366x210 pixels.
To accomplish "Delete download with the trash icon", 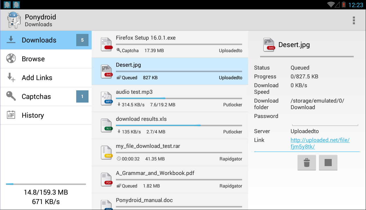I will [x=307, y=163].
